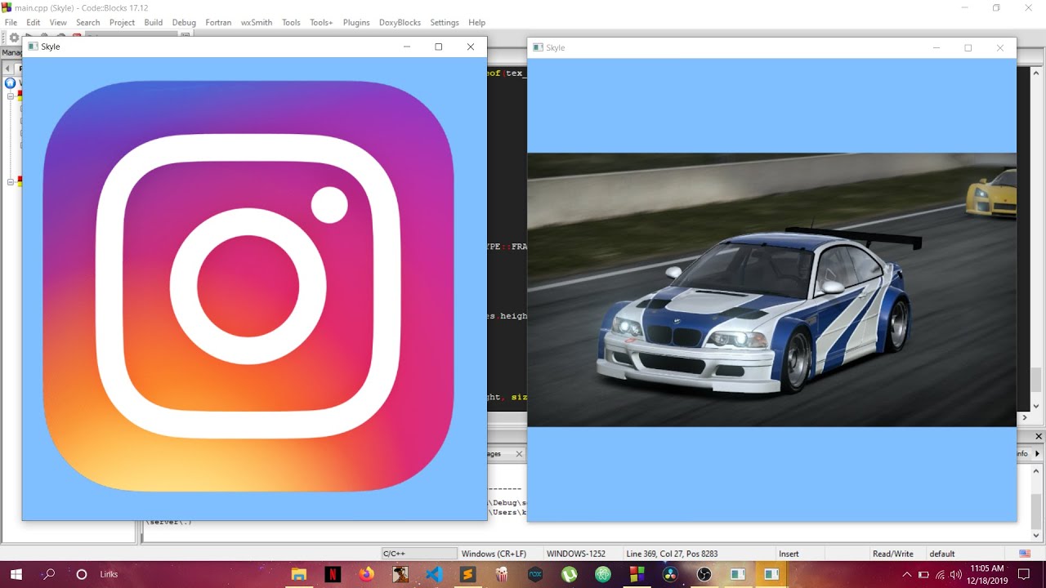Close the car image Skyle window
The height and width of the screenshot is (588, 1046).
(1000, 47)
